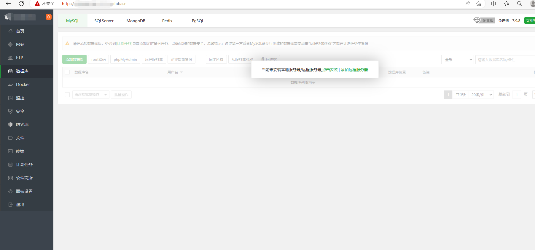Click the 7.9.8 version number
This screenshot has height=250, width=535.
(x=516, y=20)
